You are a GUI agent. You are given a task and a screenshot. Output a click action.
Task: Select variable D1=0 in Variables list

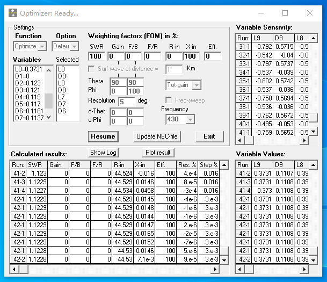[x=29, y=76]
